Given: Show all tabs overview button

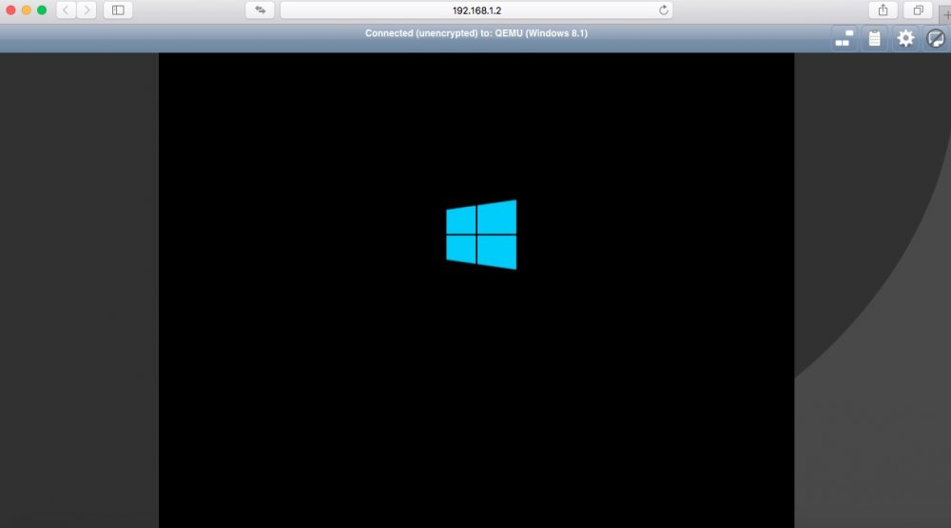Looking at the screenshot, I should pyautogui.click(x=919, y=10).
